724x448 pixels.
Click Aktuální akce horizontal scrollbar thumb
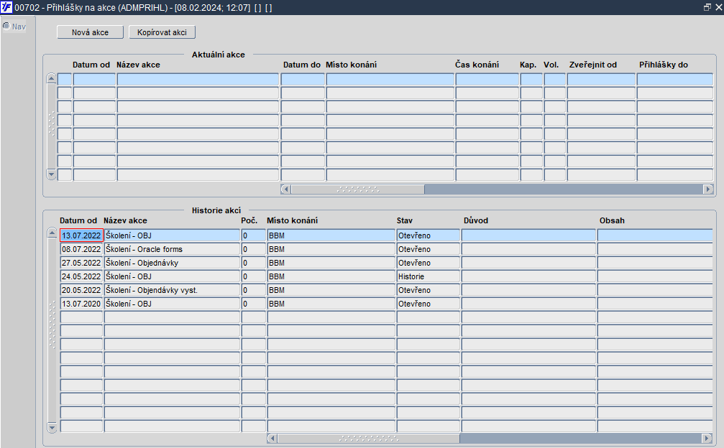tap(358, 189)
